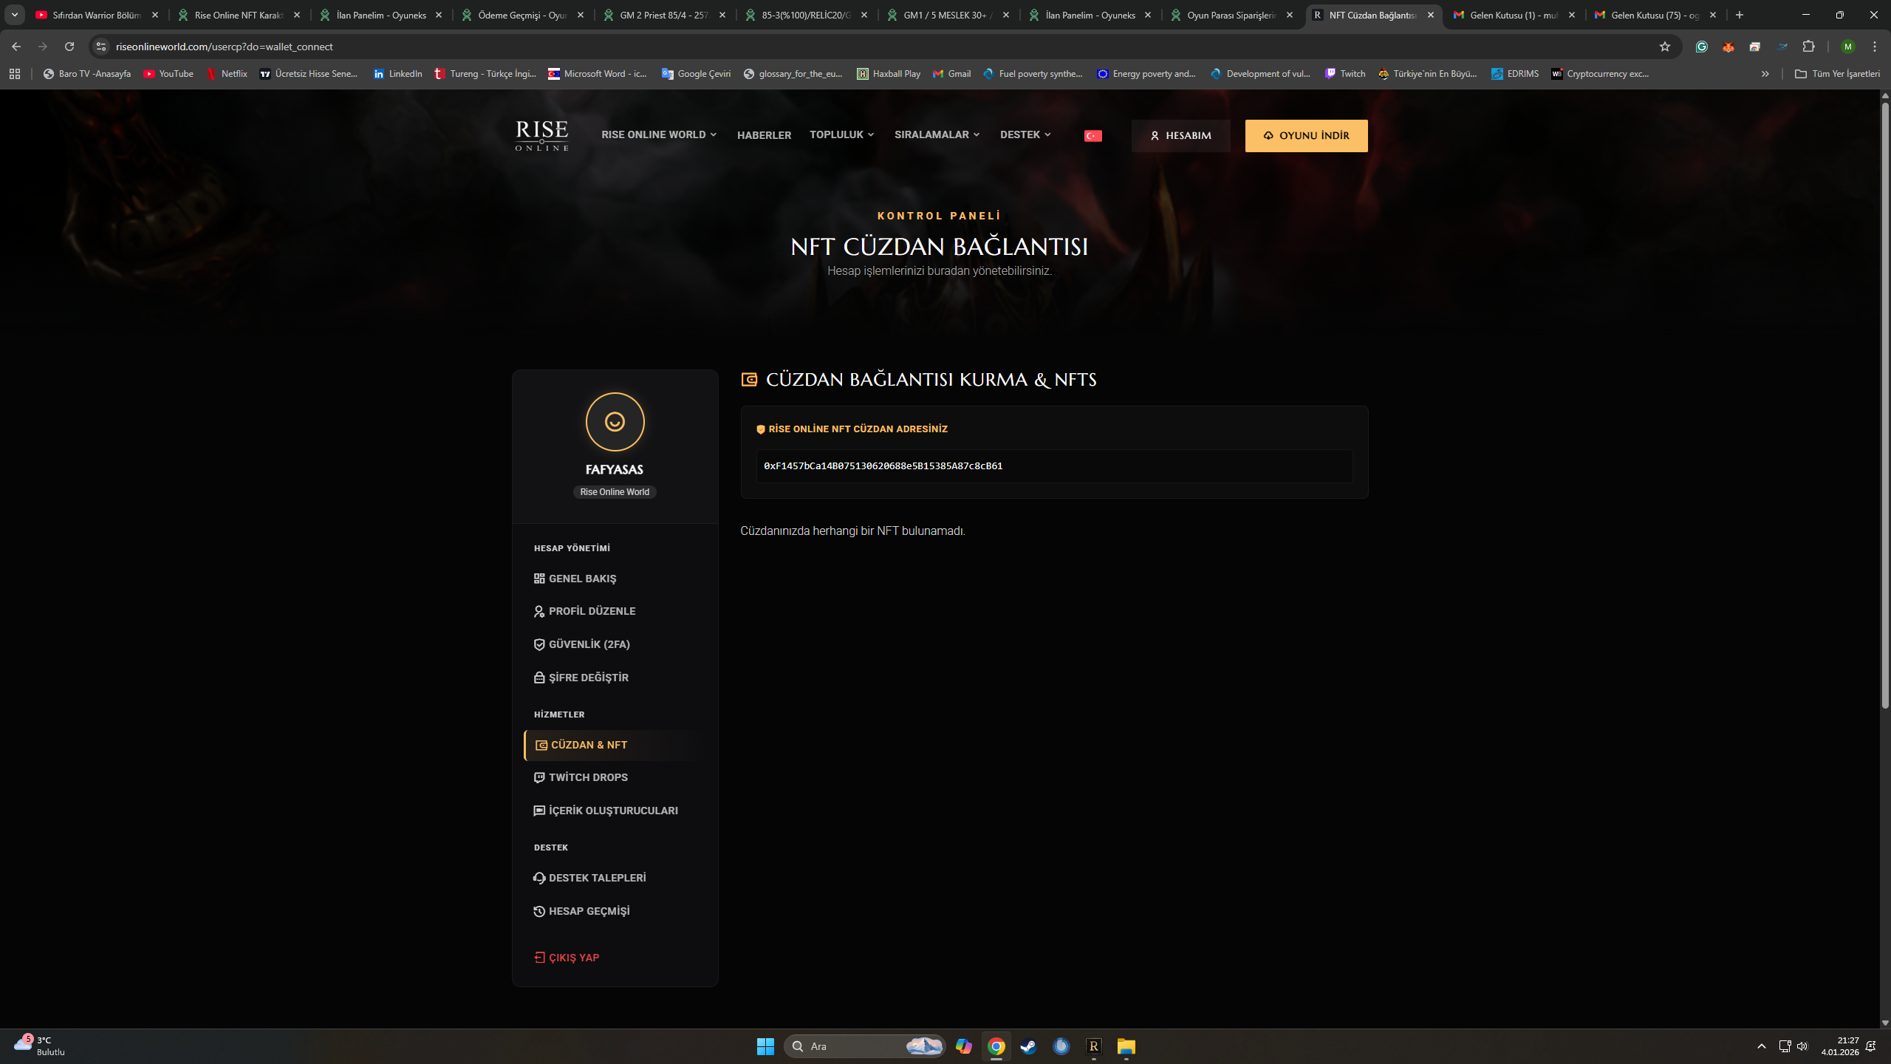Open the Netflix bookmark

point(227,74)
